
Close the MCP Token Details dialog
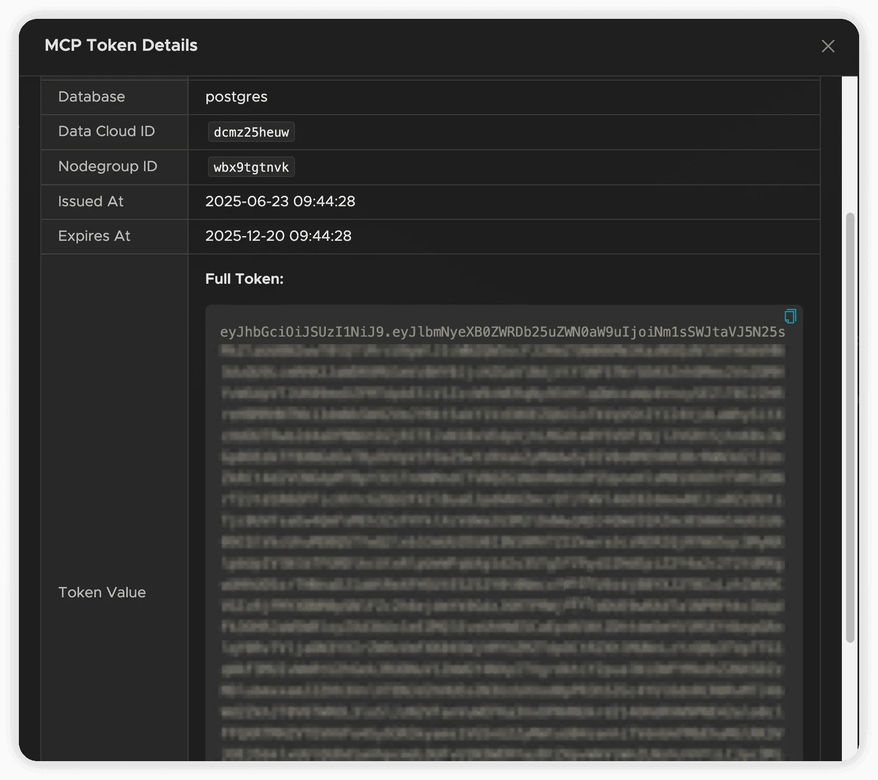pyautogui.click(x=828, y=46)
